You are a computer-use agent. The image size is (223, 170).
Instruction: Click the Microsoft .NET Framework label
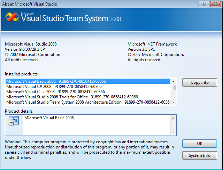(x=152, y=44)
